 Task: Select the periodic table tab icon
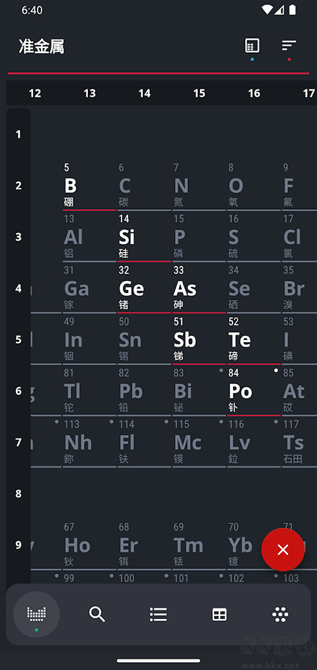pos(36,614)
